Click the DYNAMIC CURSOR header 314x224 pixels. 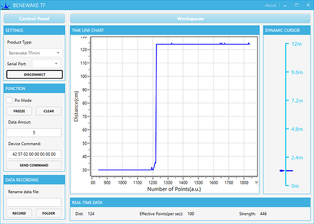[x=287, y=30]
